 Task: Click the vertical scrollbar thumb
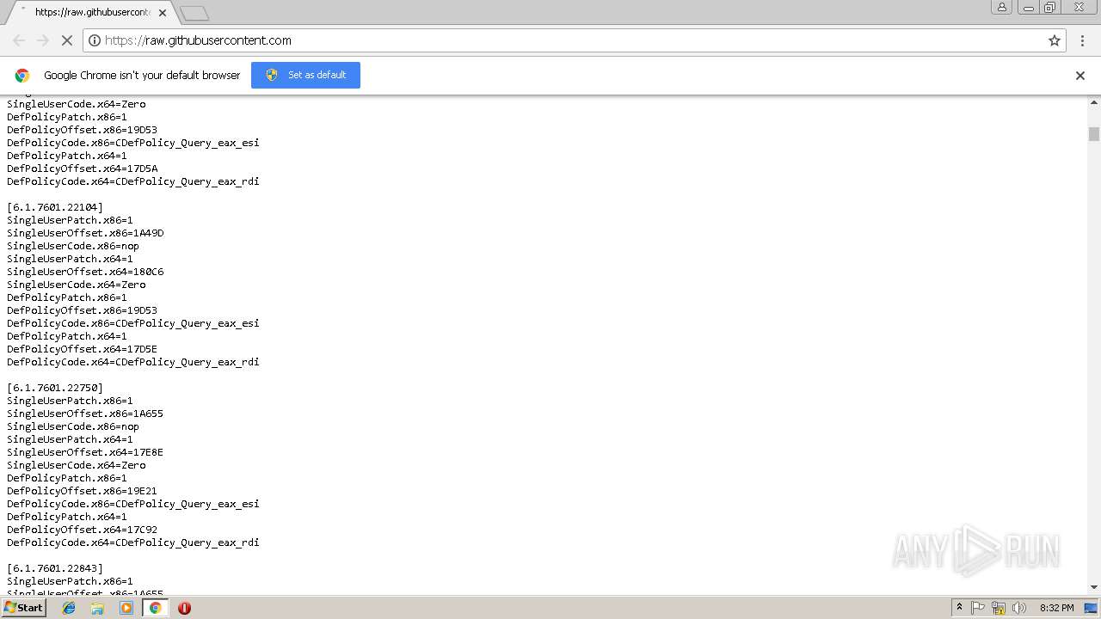pos(1094,134)
